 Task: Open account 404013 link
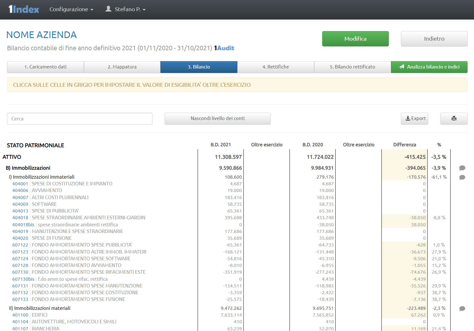pyautogui.click(x=20, y=211)
